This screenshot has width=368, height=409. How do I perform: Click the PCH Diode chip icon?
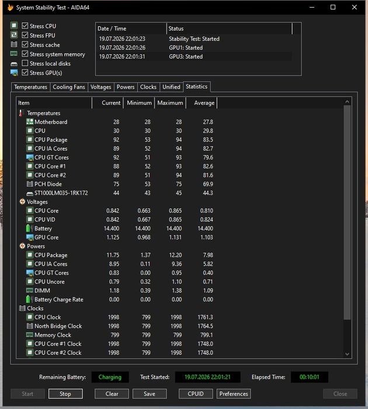(x=30, y=184)
